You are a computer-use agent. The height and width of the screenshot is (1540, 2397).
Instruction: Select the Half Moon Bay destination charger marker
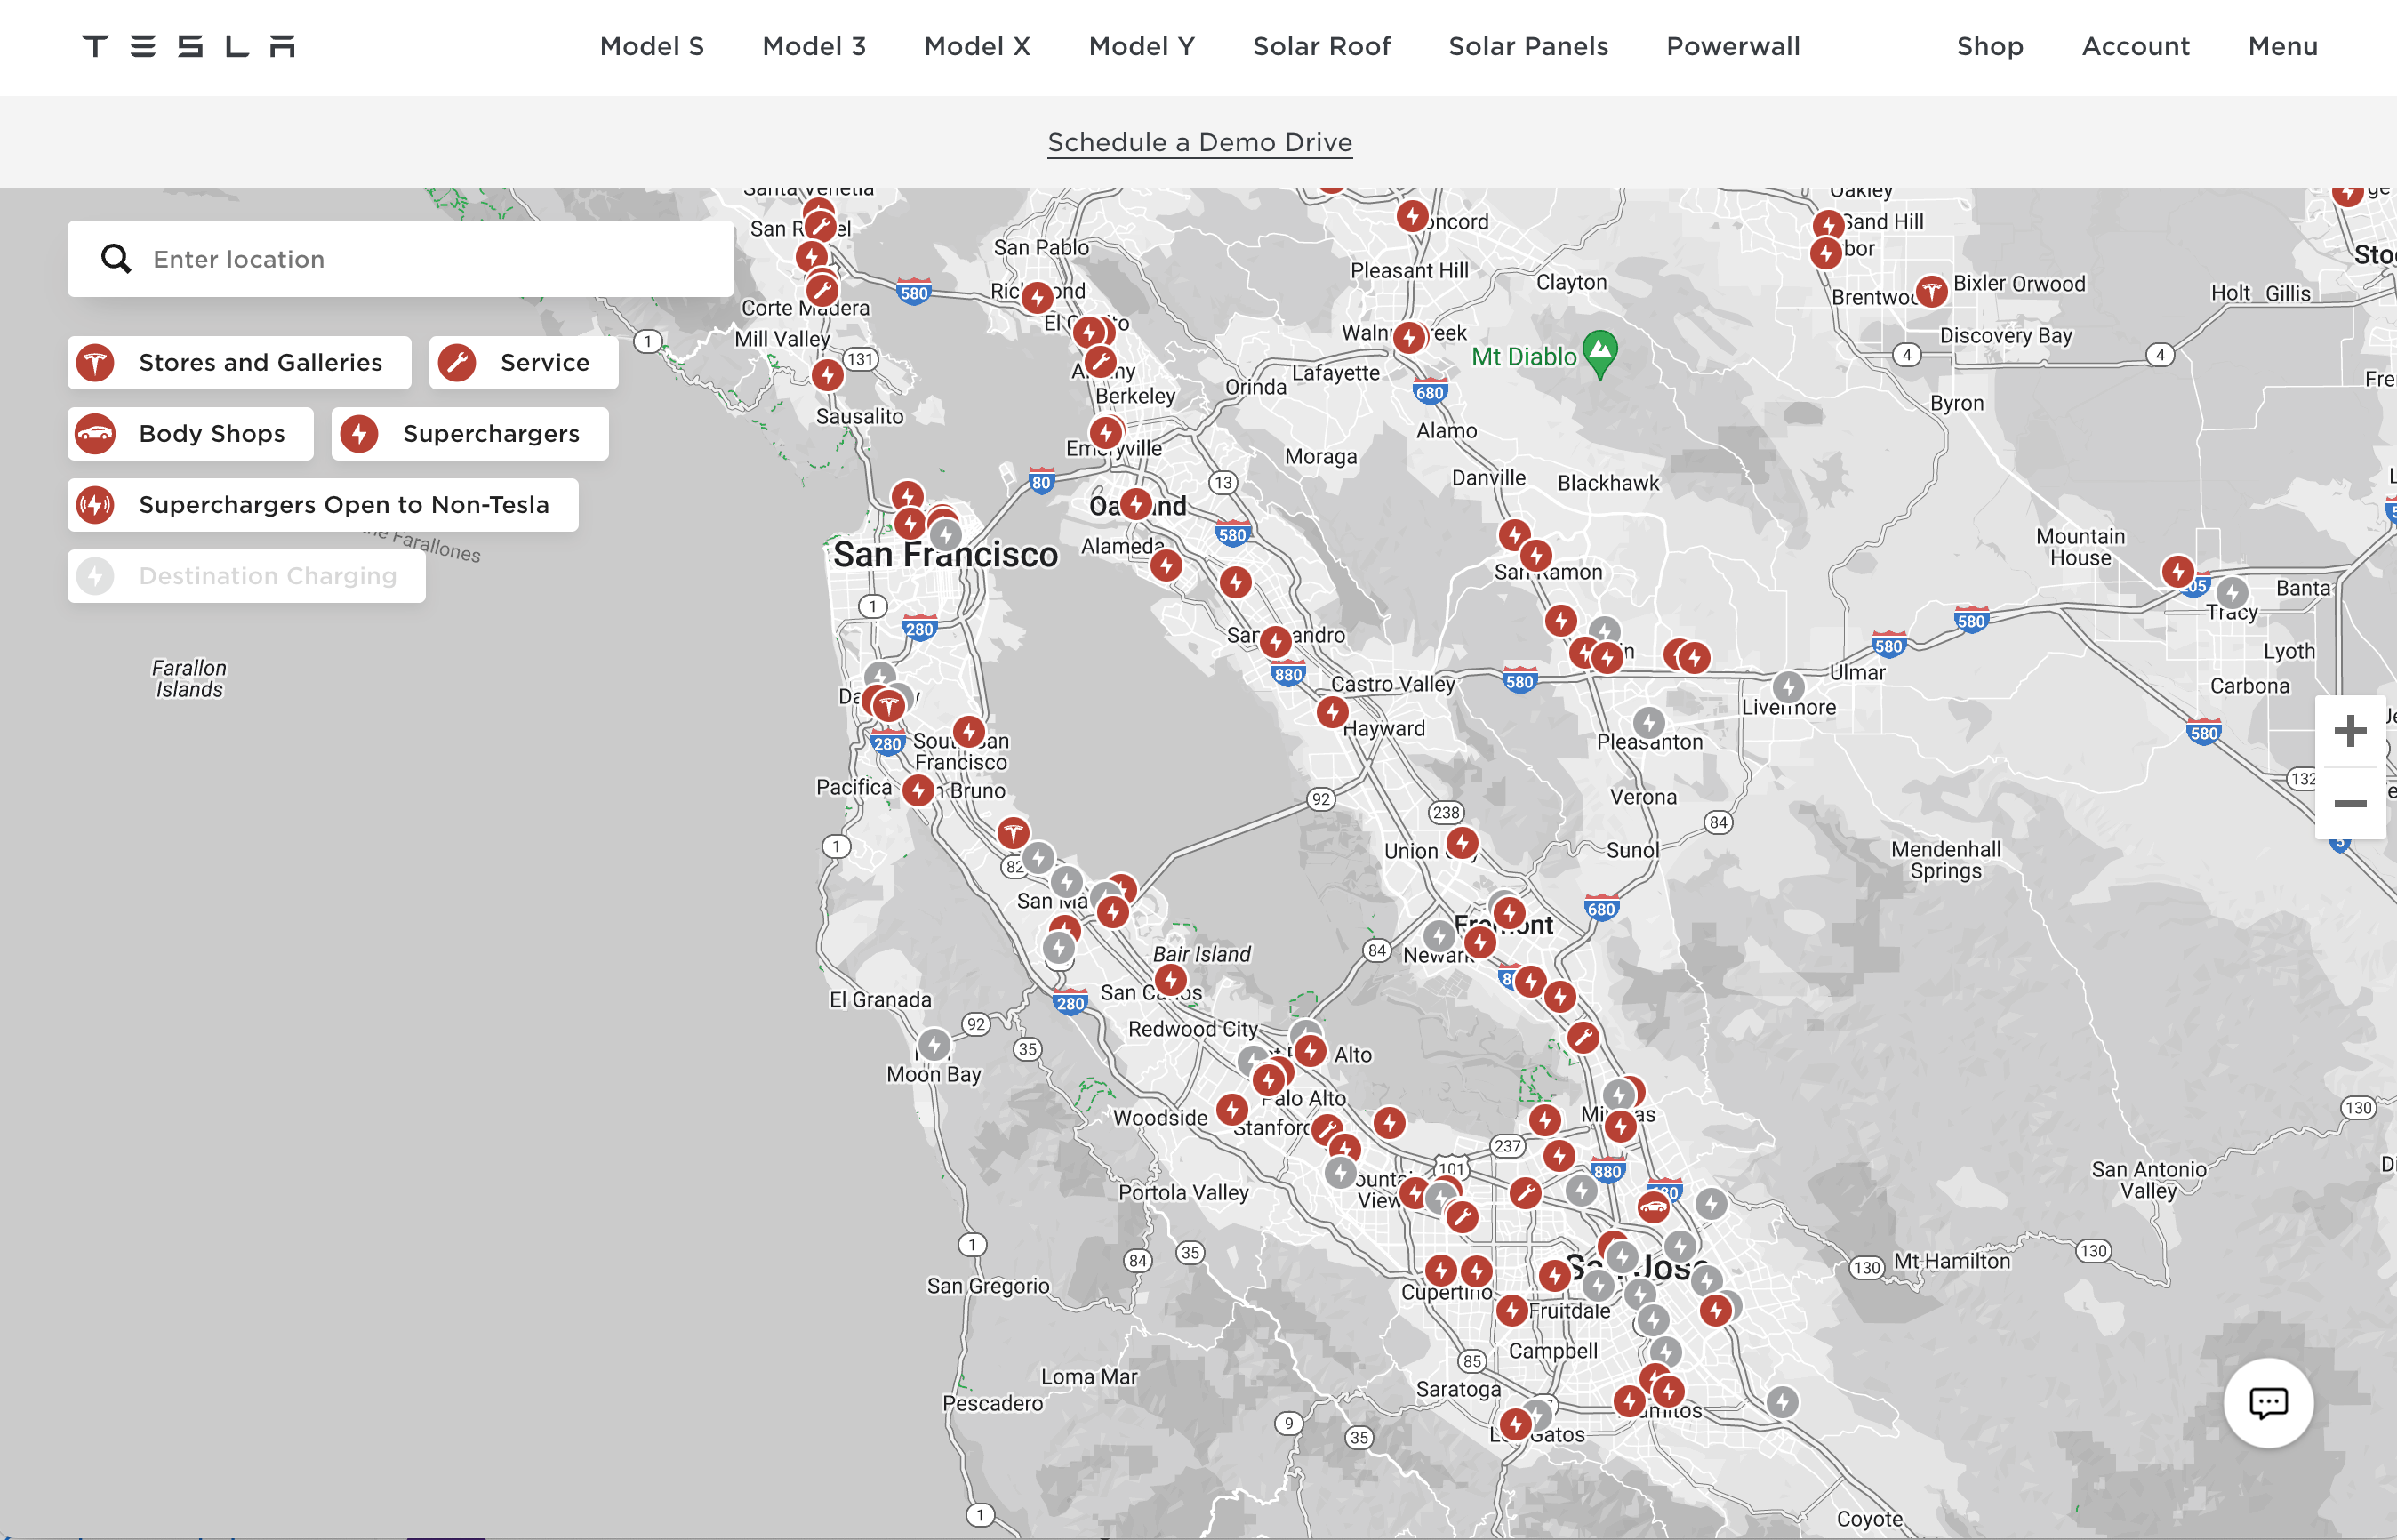(934, 1045)
